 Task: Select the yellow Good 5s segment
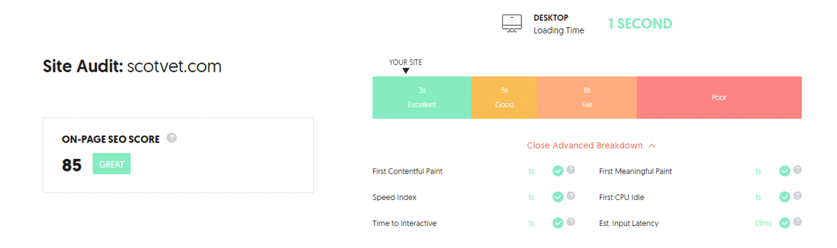pos(504,98)
